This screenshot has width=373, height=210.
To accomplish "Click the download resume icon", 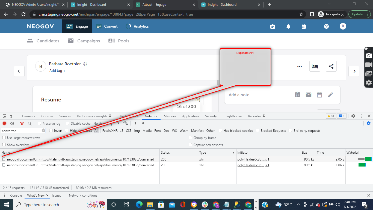I will point(197,100).
